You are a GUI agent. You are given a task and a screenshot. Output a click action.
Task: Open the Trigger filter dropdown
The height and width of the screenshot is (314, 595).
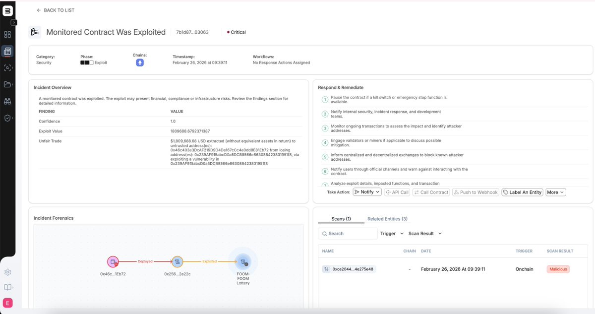391,233
